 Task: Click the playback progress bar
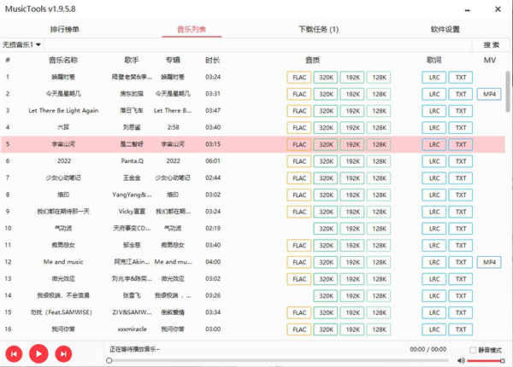tap(278, 360)
